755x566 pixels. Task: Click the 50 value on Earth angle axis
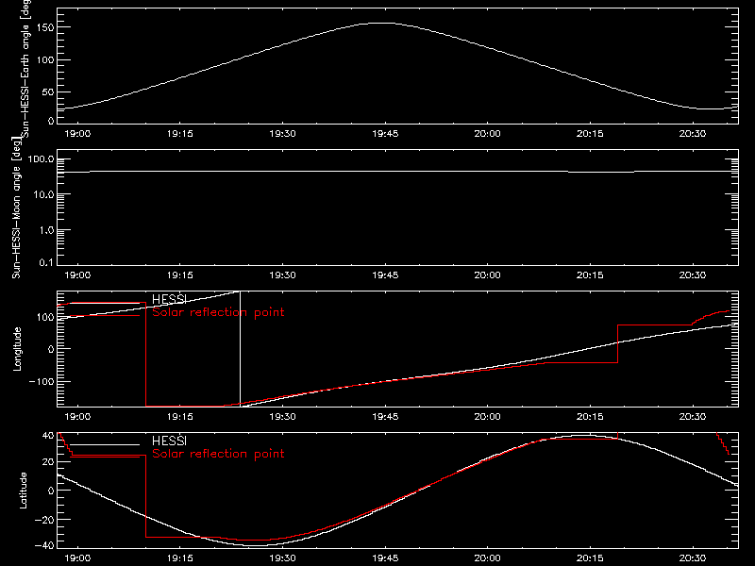coord(48,92)
